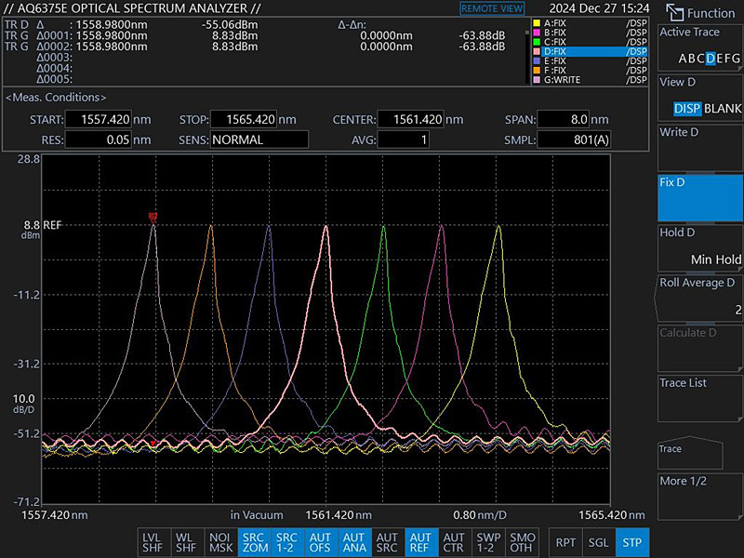
Task: Open the Trace List soft key
Action: tap(700, 399)
